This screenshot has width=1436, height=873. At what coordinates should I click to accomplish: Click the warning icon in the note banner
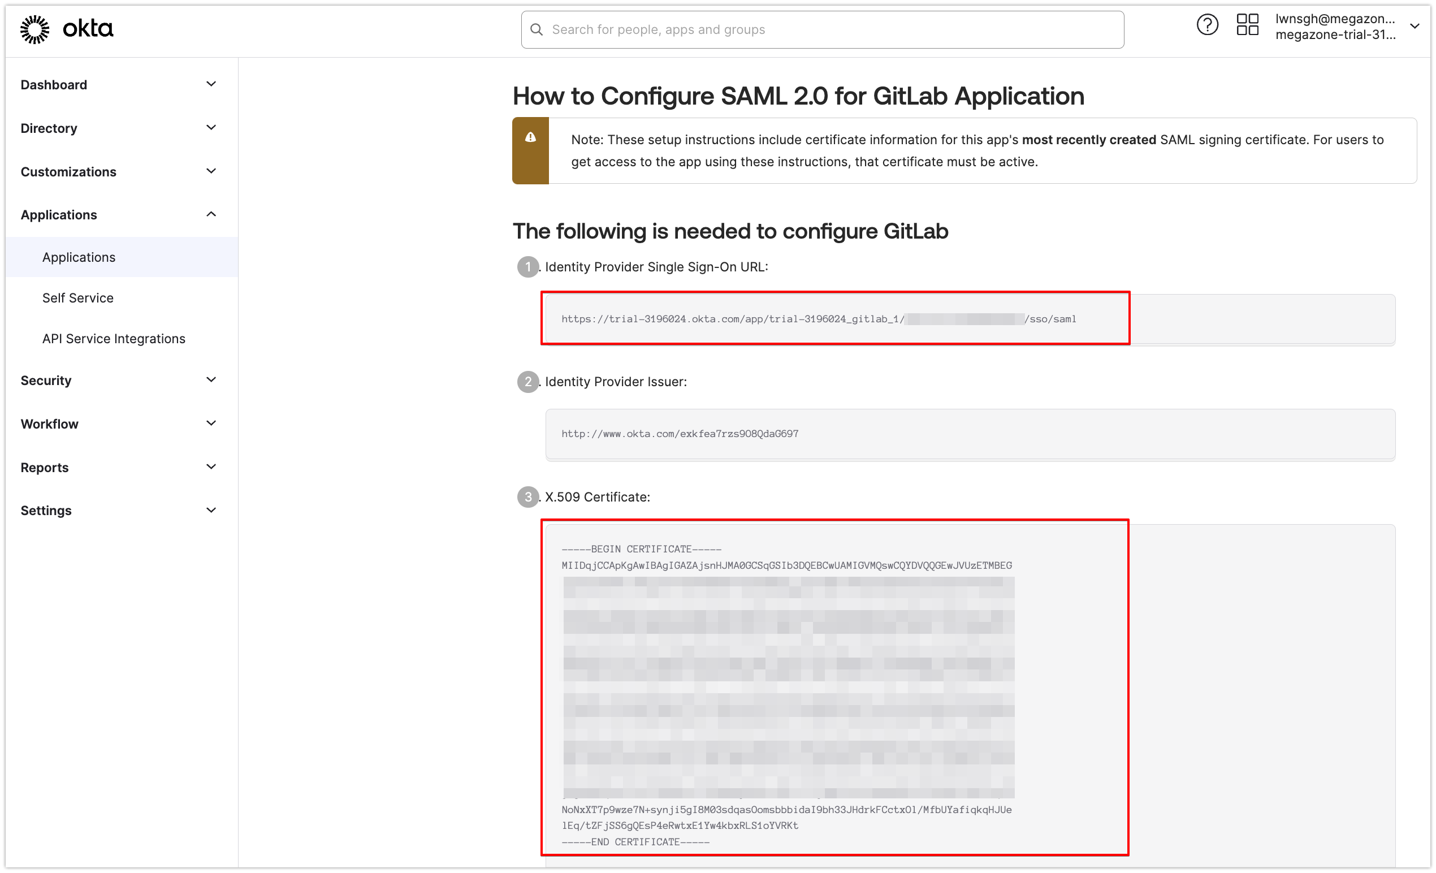(x=530, y=137)
